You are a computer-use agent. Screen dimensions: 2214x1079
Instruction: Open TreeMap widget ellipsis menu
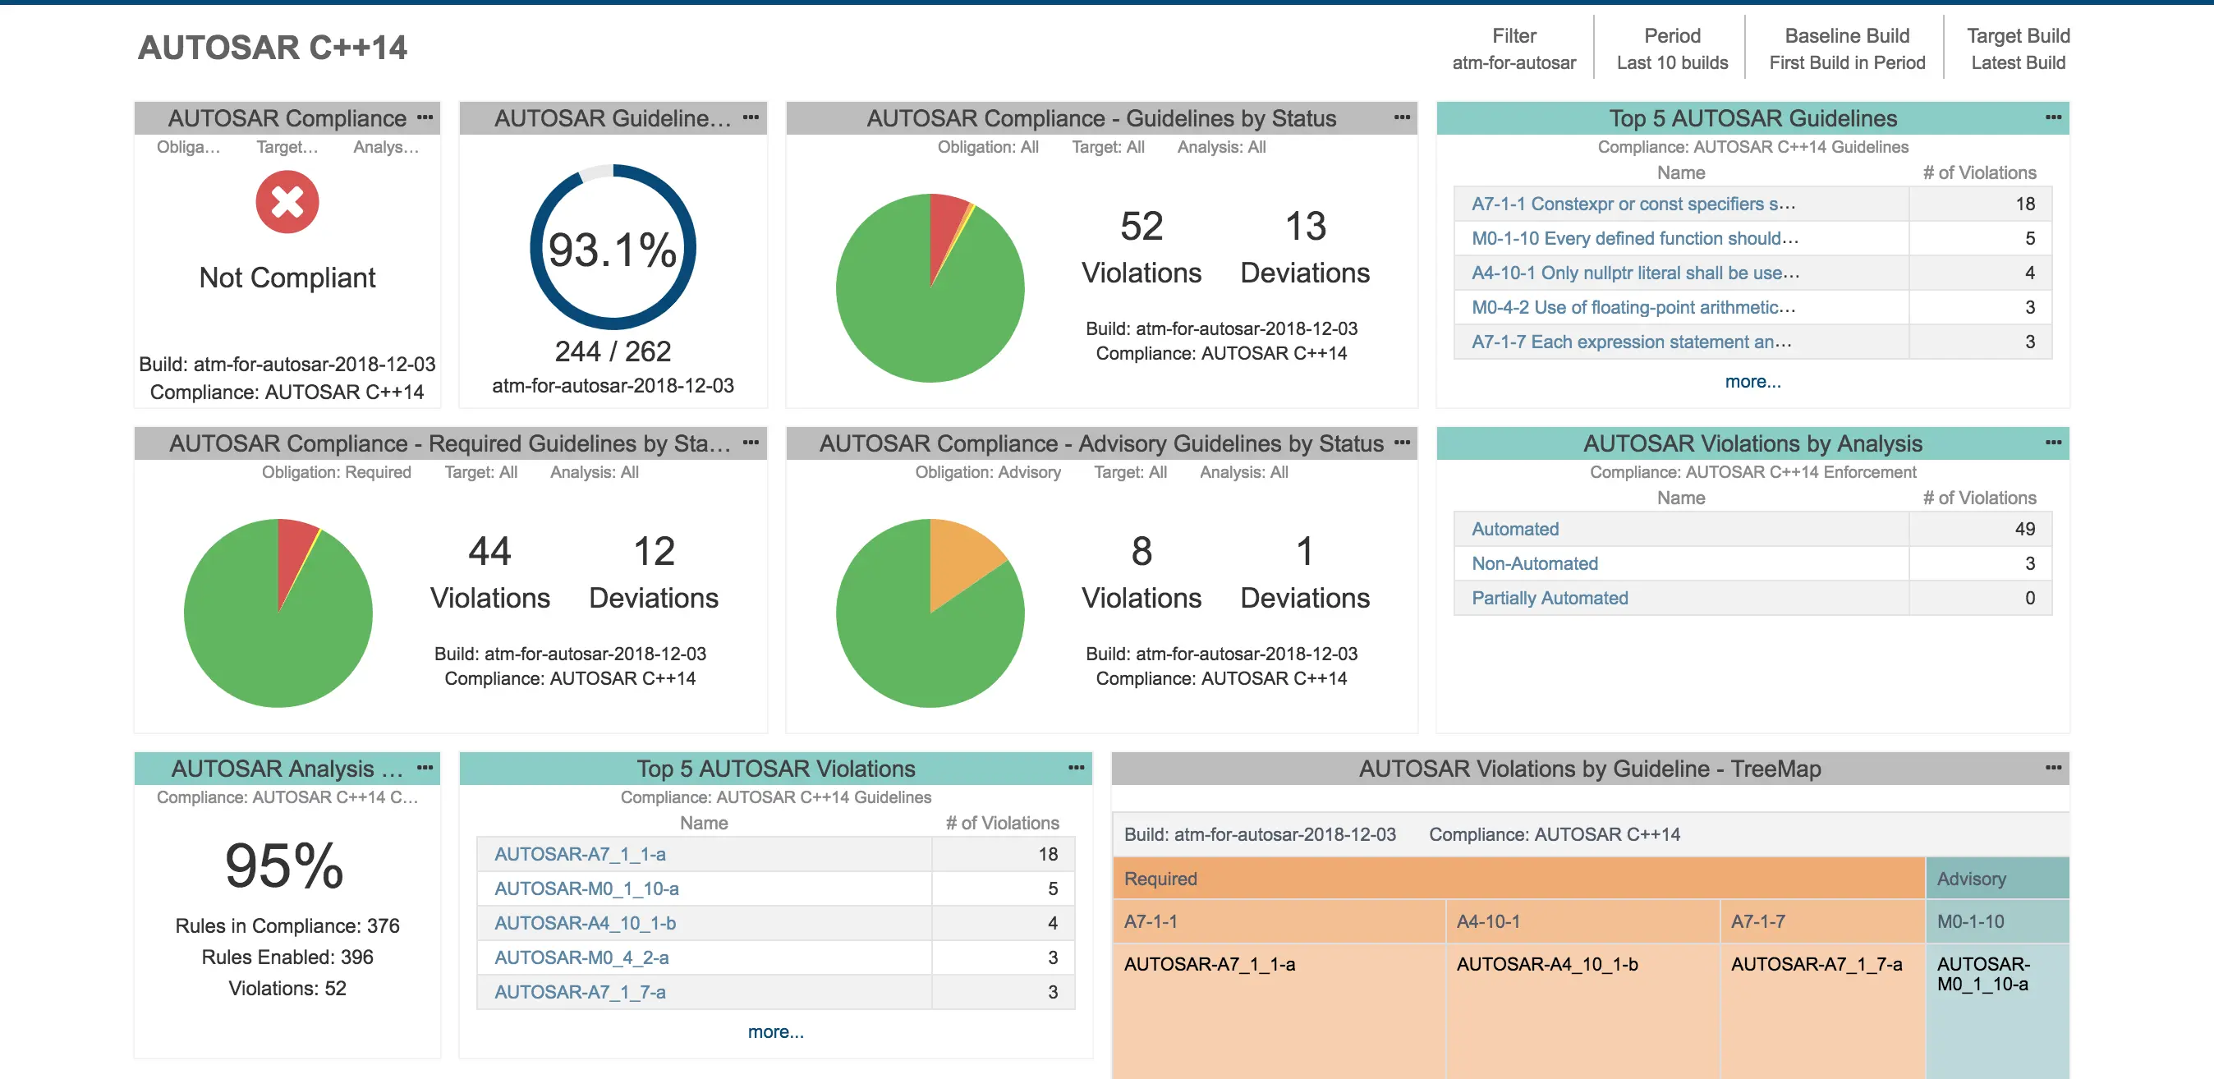pyautogui.click(x=2053, y=768)
